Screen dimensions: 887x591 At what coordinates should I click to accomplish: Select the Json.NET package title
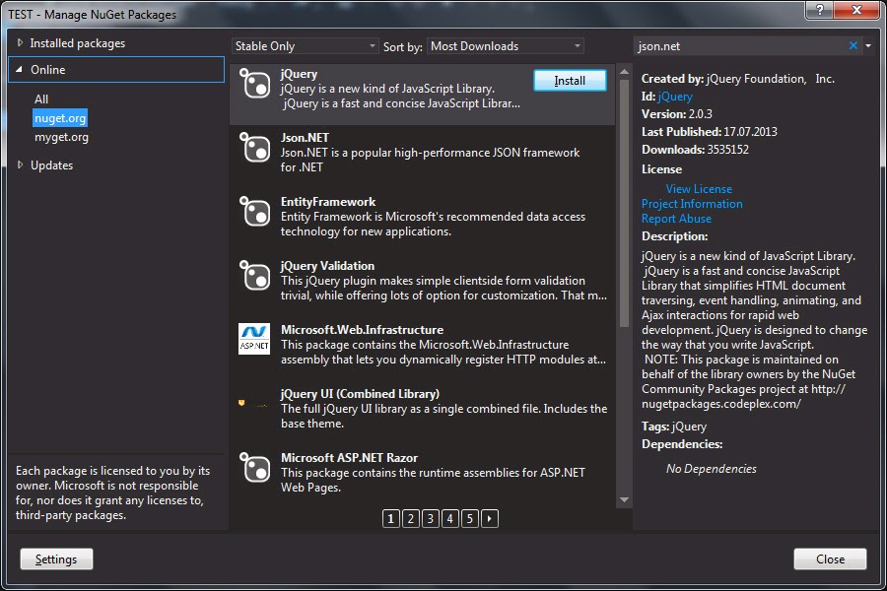[x=305, y=138]
